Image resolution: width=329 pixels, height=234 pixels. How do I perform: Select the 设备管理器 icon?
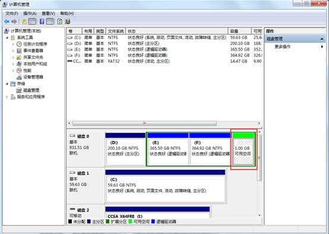click(x=19, y=77)
